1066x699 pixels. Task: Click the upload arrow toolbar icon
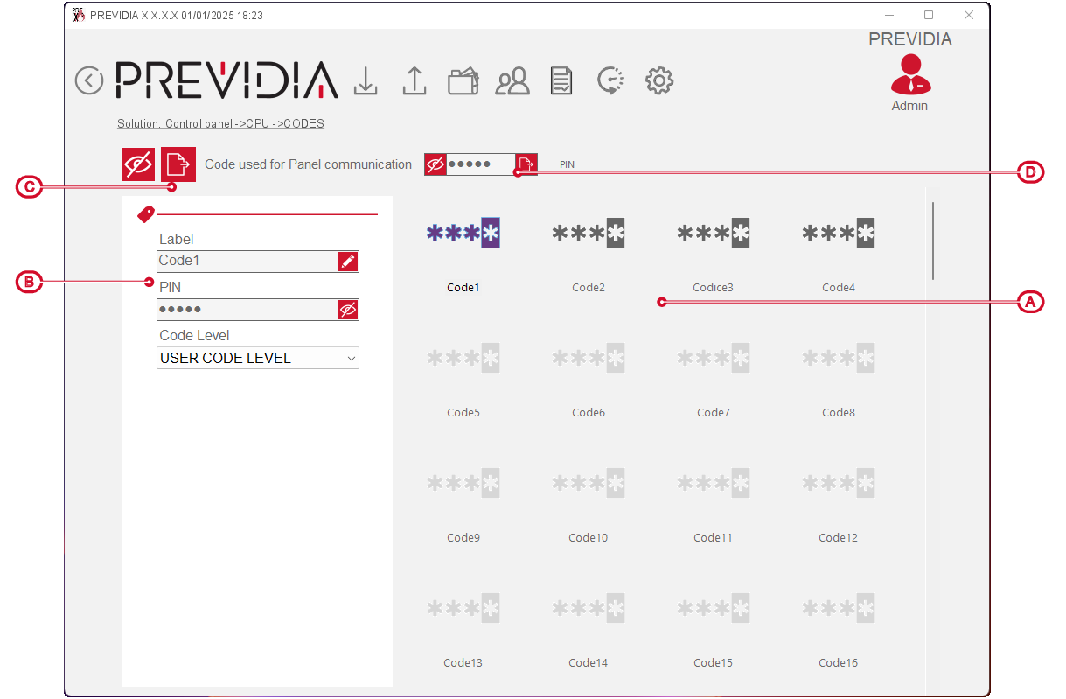coord(414,80)
